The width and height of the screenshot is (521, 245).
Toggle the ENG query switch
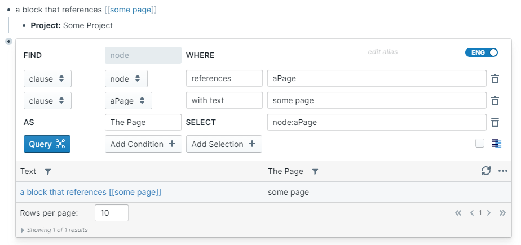pos(482,52)
